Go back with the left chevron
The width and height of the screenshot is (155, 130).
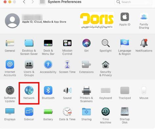pyautogui.click(x=24, y=2)
